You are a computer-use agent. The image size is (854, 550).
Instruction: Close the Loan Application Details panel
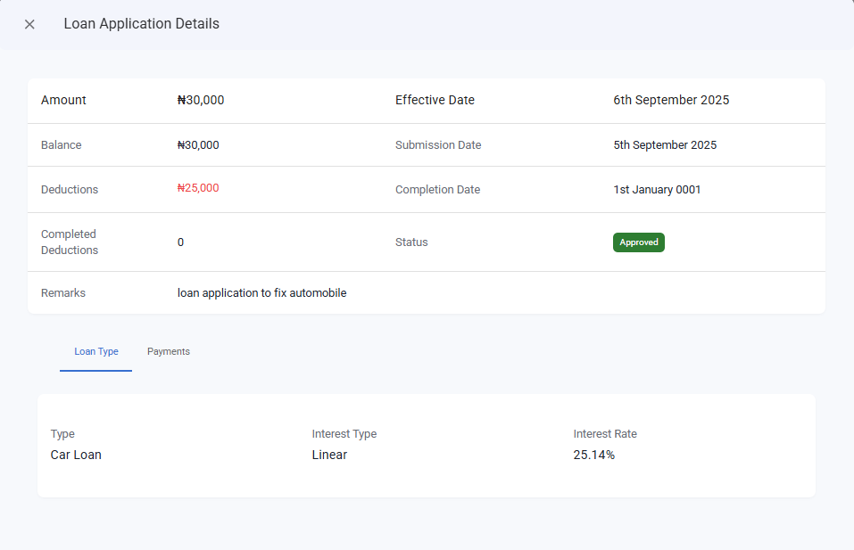tap(29, 24)
